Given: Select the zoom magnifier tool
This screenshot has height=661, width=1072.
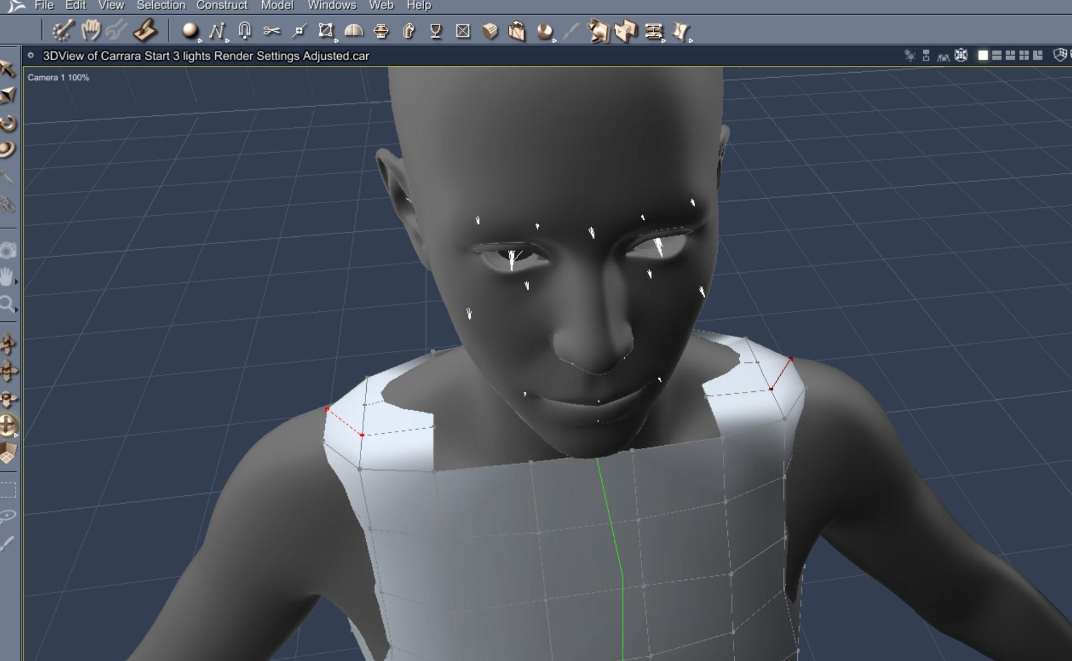Looking at the screenshot, I should [8, 304].
